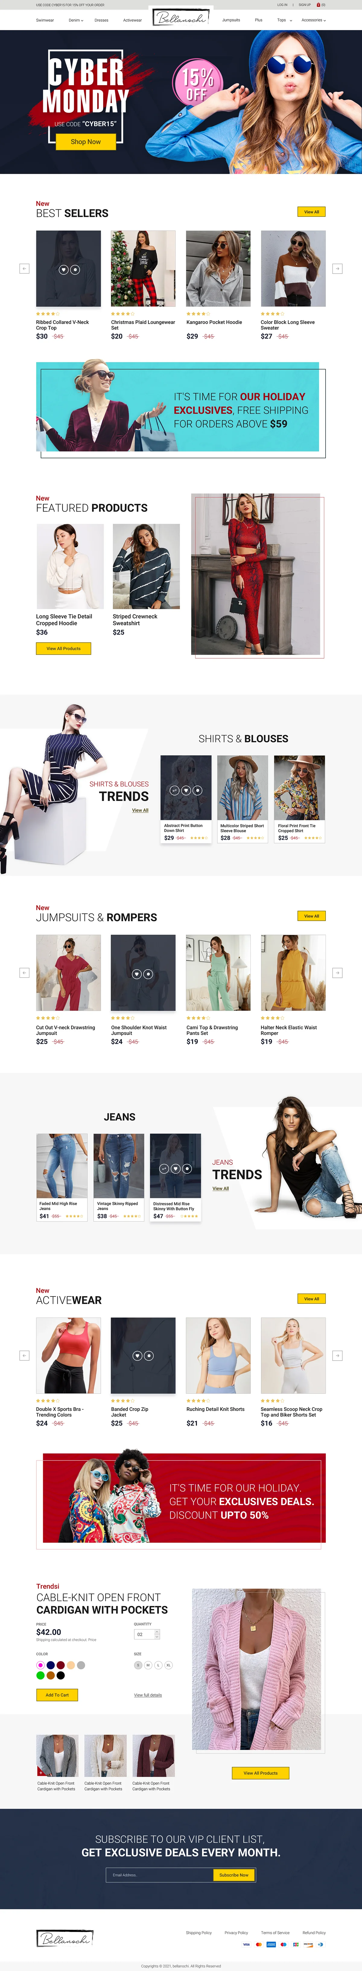Screen dimensions: 362x1971
Task: Click previous arrow in Best Sellers carousel
Action: pyautogui.click(x=24, y=268)
